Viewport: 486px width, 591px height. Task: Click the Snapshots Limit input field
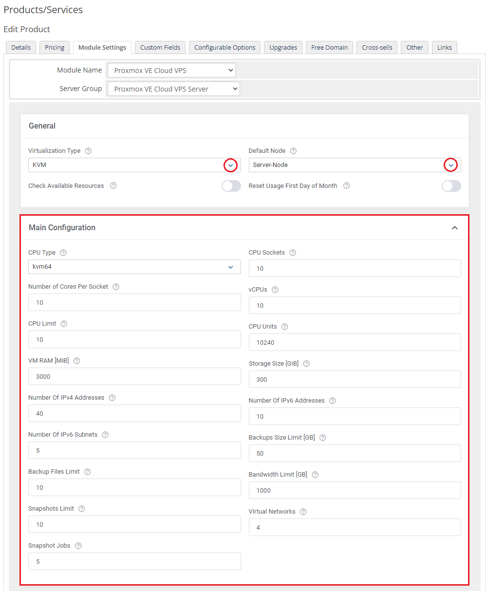click(134, 524)
